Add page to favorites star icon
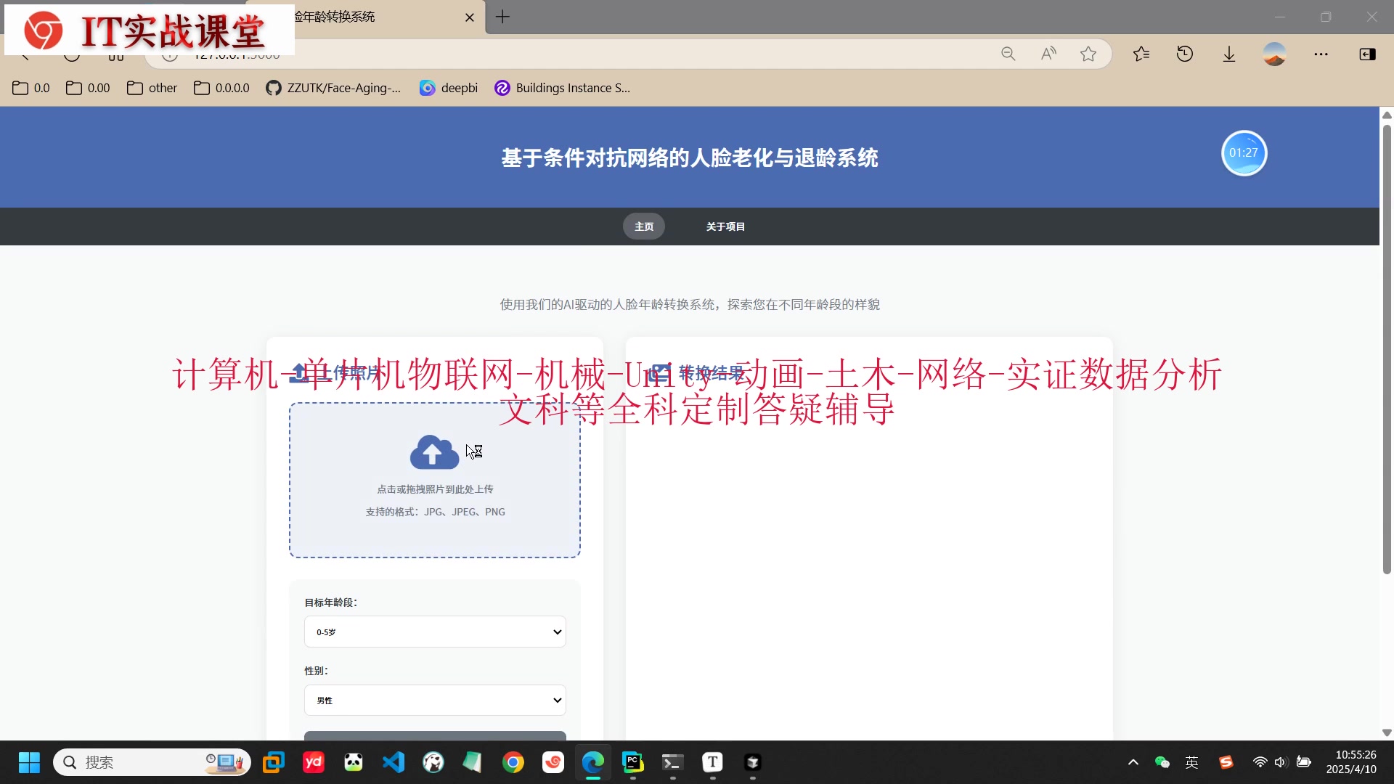The width and height of the screenshot is (1394, 784). 1088,54
